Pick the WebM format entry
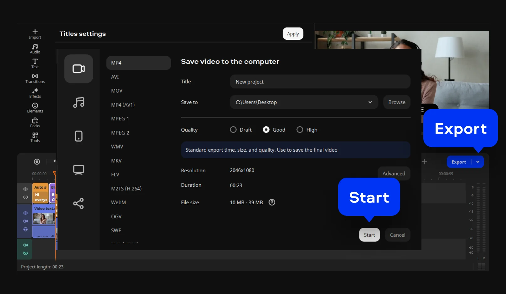The image size is (506, 294). pyautogui.click(x=118, y=202)
